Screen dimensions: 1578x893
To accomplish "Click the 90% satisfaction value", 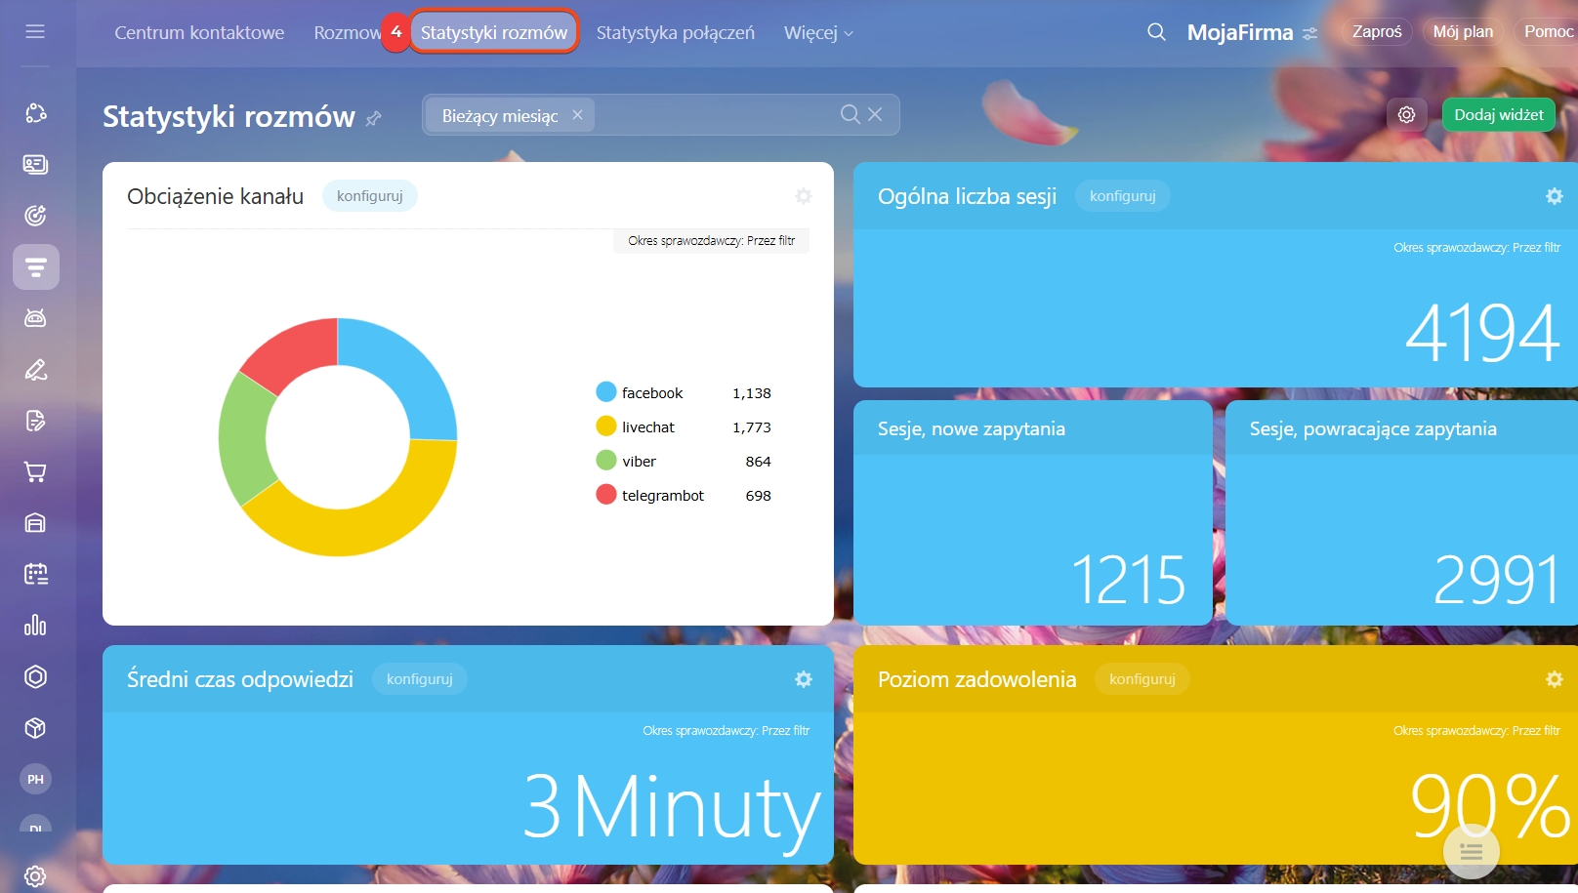I will point(1490,806).
